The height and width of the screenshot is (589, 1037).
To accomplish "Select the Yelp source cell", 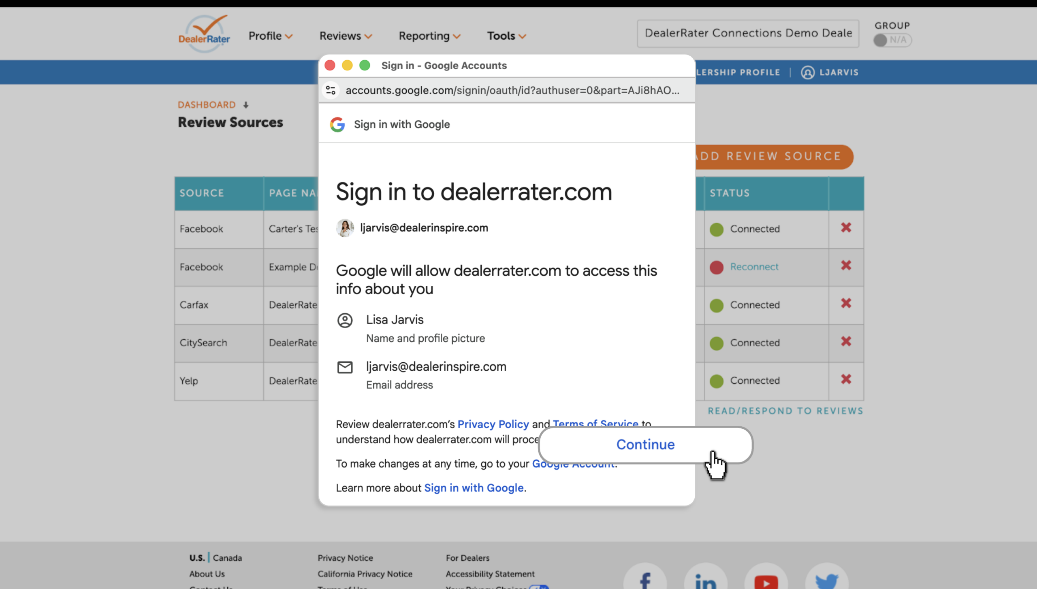I will [x=219, y=381].
